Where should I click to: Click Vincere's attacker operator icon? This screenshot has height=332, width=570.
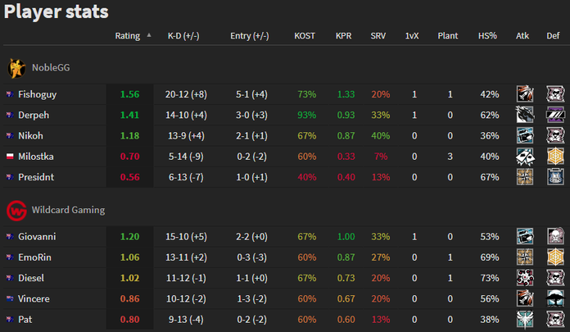point(525,299)
